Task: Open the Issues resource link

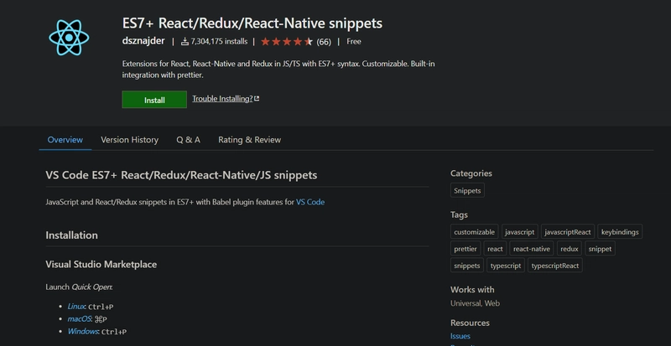Action: pyautogui.click(x=460, y=336)
